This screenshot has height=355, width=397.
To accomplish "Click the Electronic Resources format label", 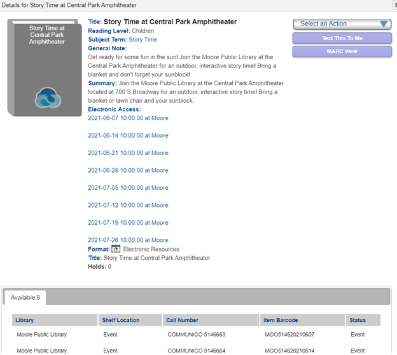I will (151, 249).
